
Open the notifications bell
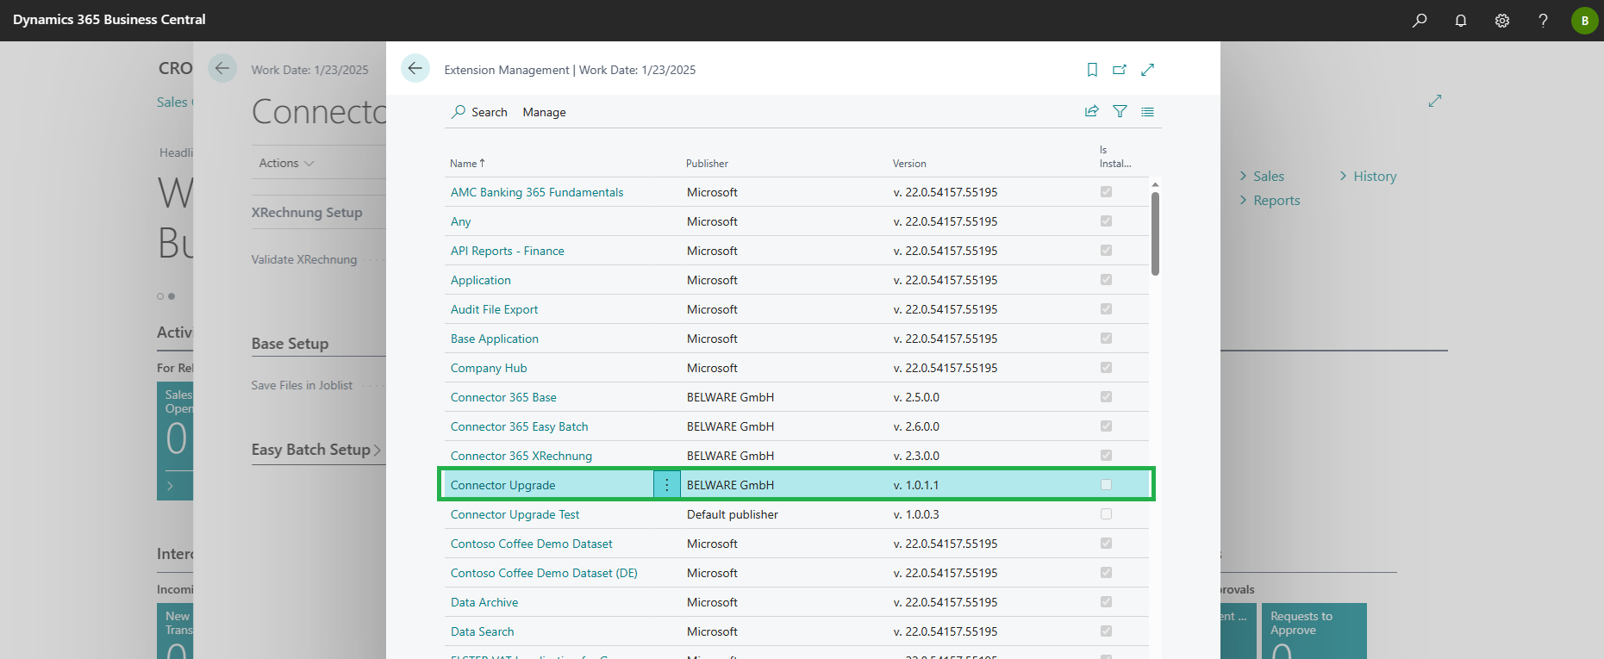[1461, 20]
